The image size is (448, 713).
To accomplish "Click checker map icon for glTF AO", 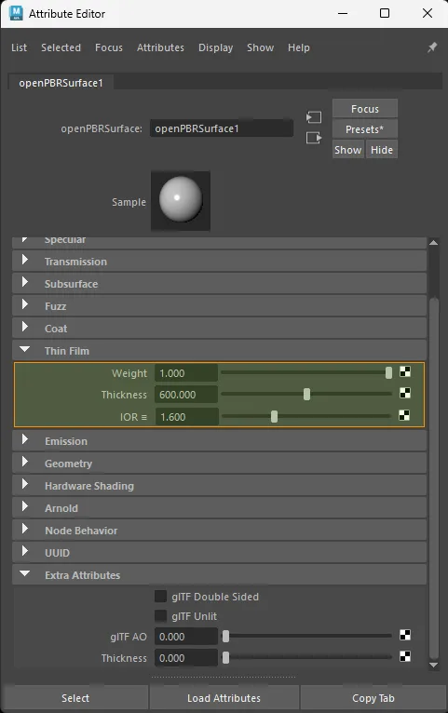I will click(x=405, y=635).
